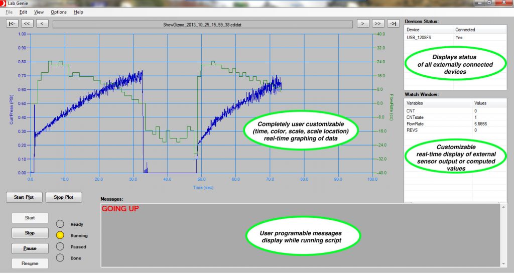Open the File menu

9,12
